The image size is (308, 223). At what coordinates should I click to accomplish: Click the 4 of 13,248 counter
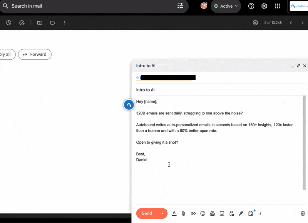click(x=273, y=23)
